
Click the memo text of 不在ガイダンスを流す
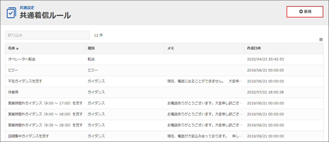[204, 81]
